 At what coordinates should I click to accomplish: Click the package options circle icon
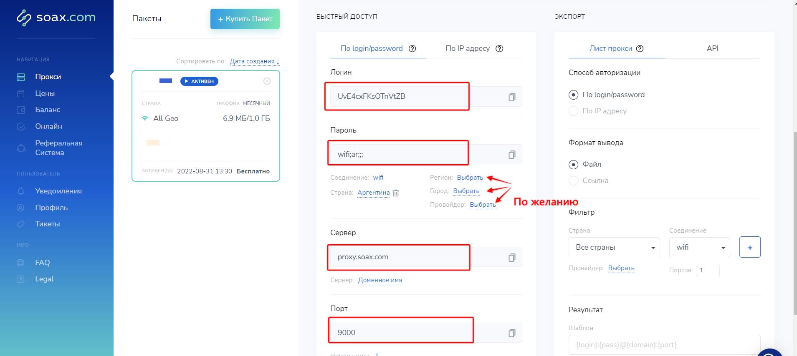(267, 81)
